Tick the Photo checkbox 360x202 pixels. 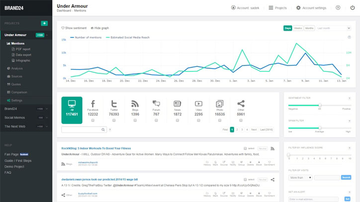coord(220,121)
